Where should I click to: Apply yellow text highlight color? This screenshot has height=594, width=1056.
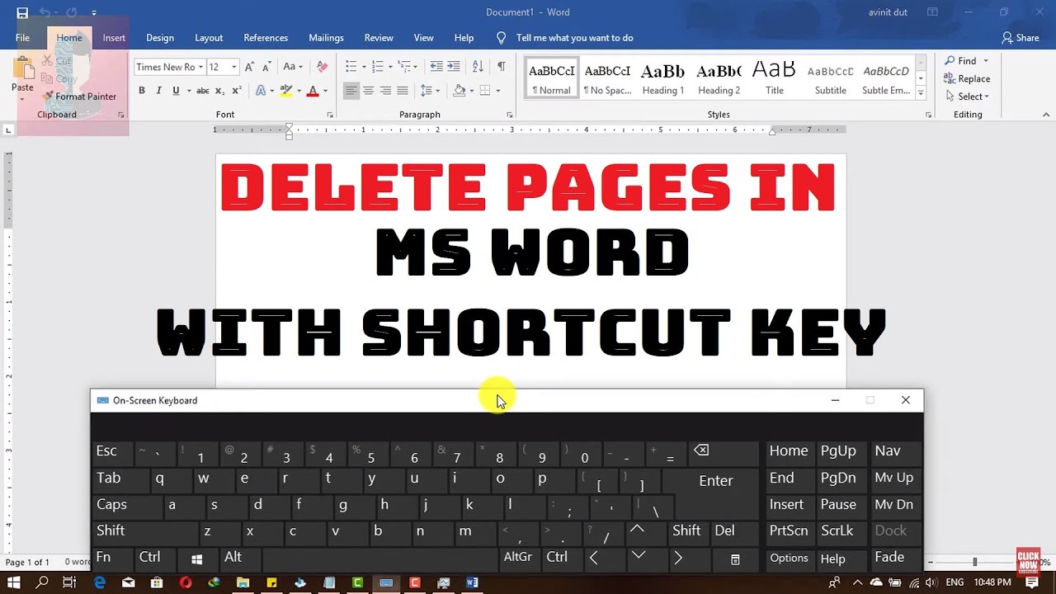click(286, 91)
